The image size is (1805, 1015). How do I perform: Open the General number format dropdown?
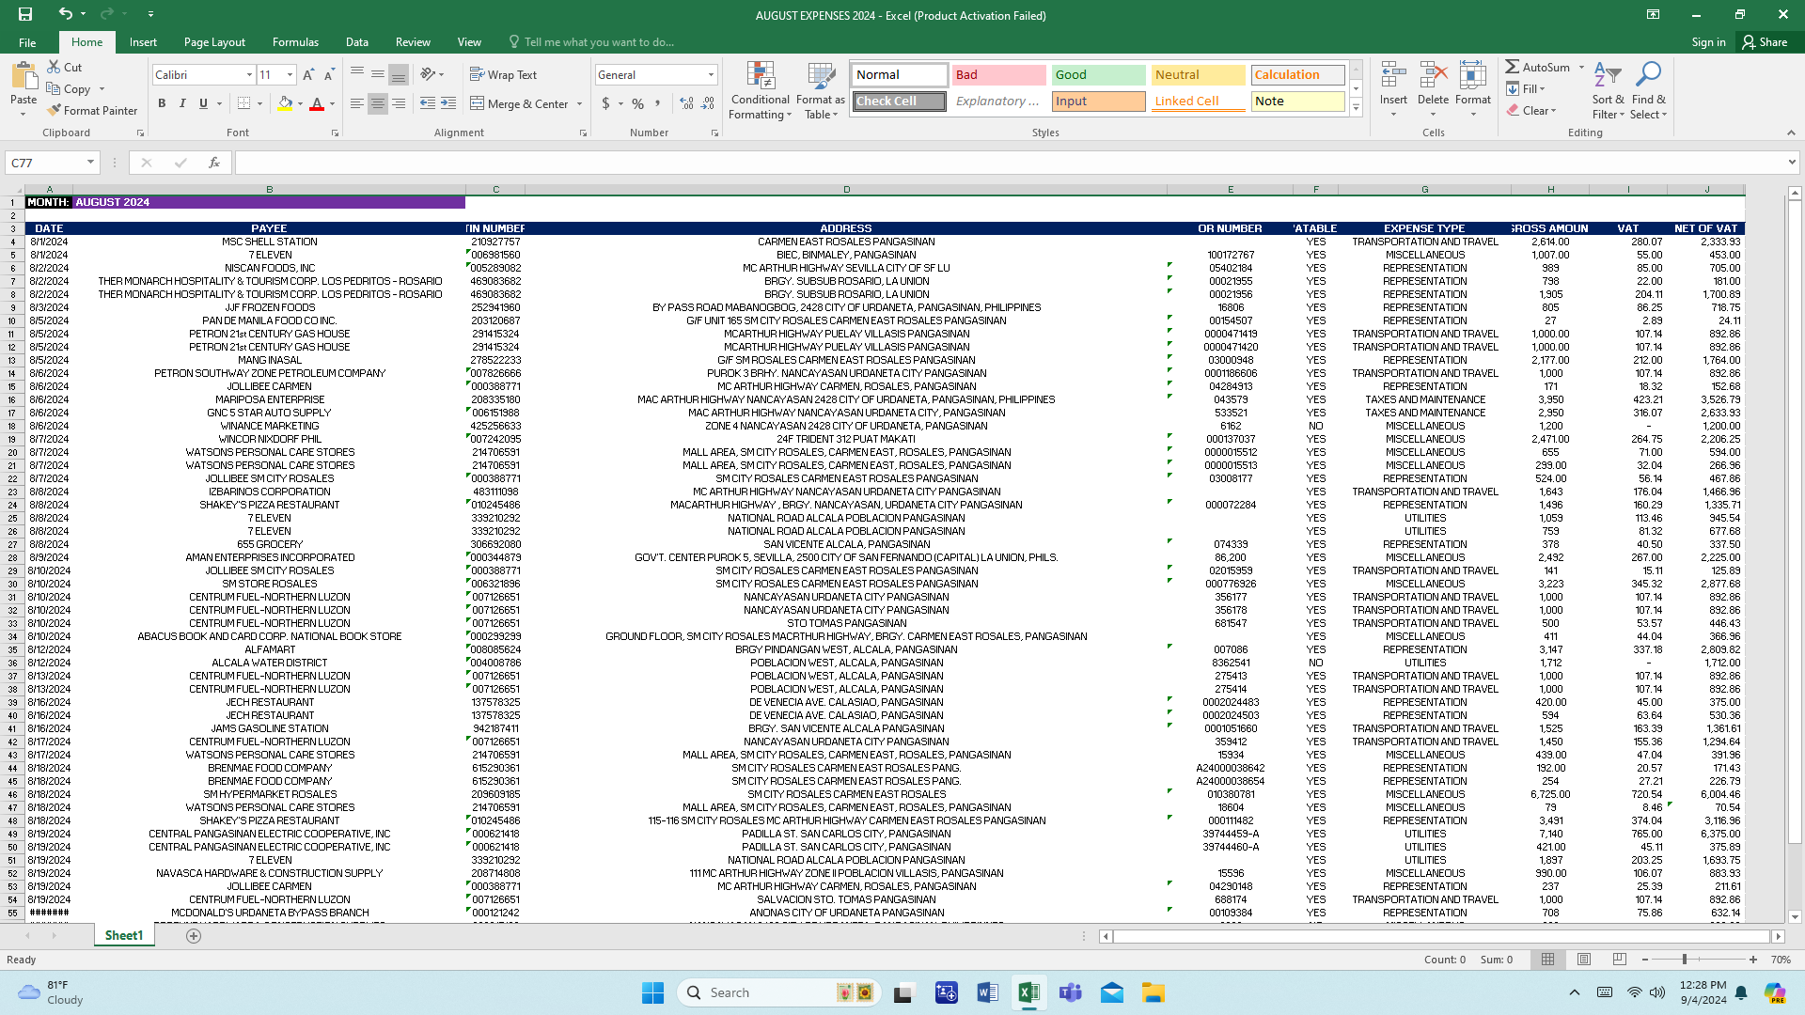[711, 75]
